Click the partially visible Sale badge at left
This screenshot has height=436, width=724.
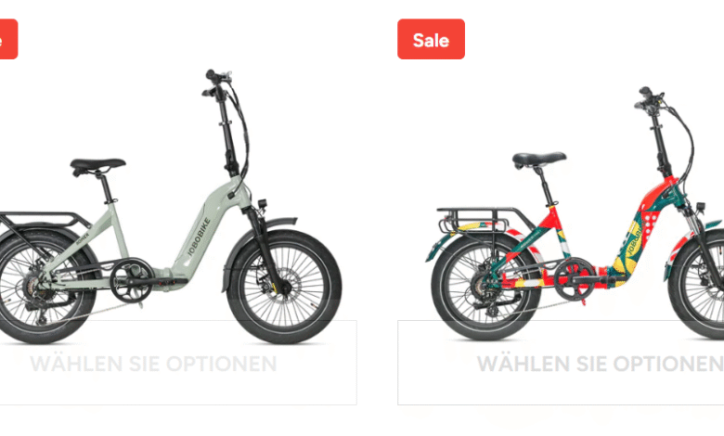click(8, 39)
